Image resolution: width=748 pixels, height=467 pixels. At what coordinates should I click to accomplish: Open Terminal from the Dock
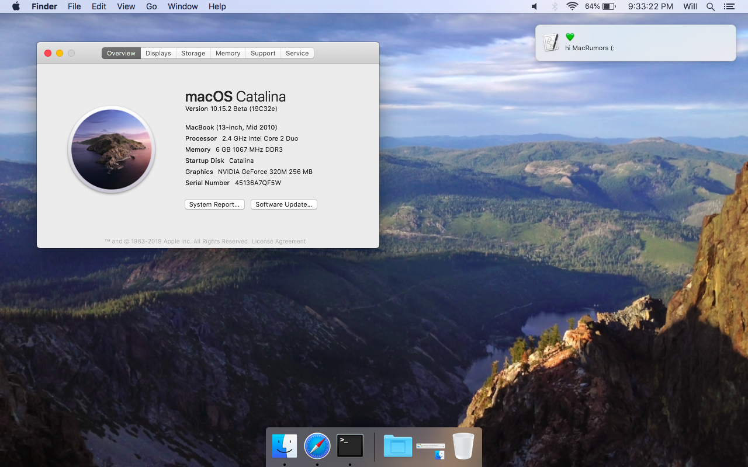click(350, 446)
